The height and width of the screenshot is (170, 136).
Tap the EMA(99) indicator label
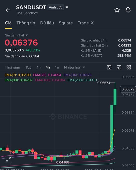[x=19, y=80]
